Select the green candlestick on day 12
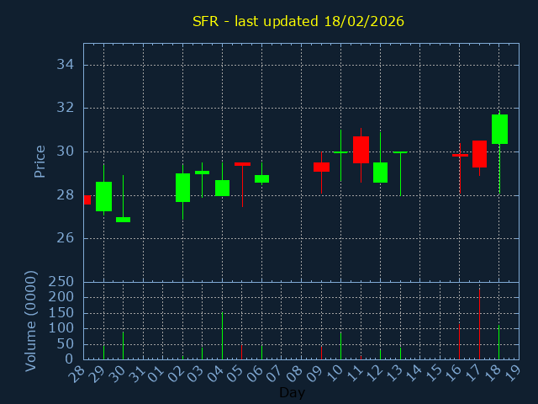Screen dimensions: 538x404 pos(380,173)
